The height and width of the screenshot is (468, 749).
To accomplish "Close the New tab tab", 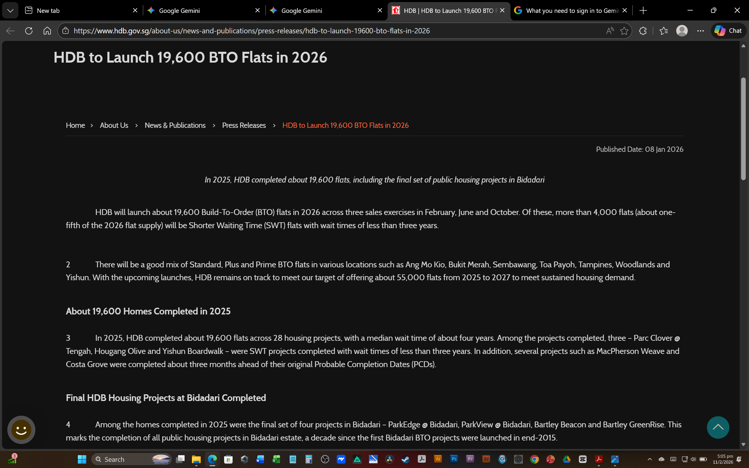I will coord(135,11).
